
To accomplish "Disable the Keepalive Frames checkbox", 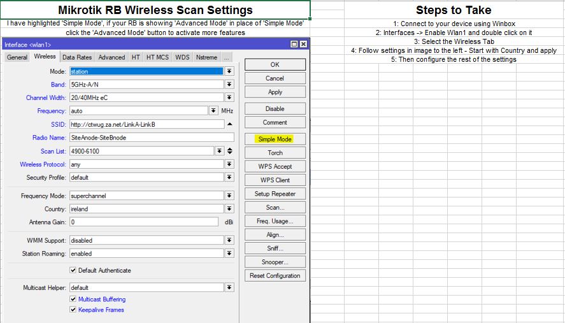I will [x=73, y=310].
